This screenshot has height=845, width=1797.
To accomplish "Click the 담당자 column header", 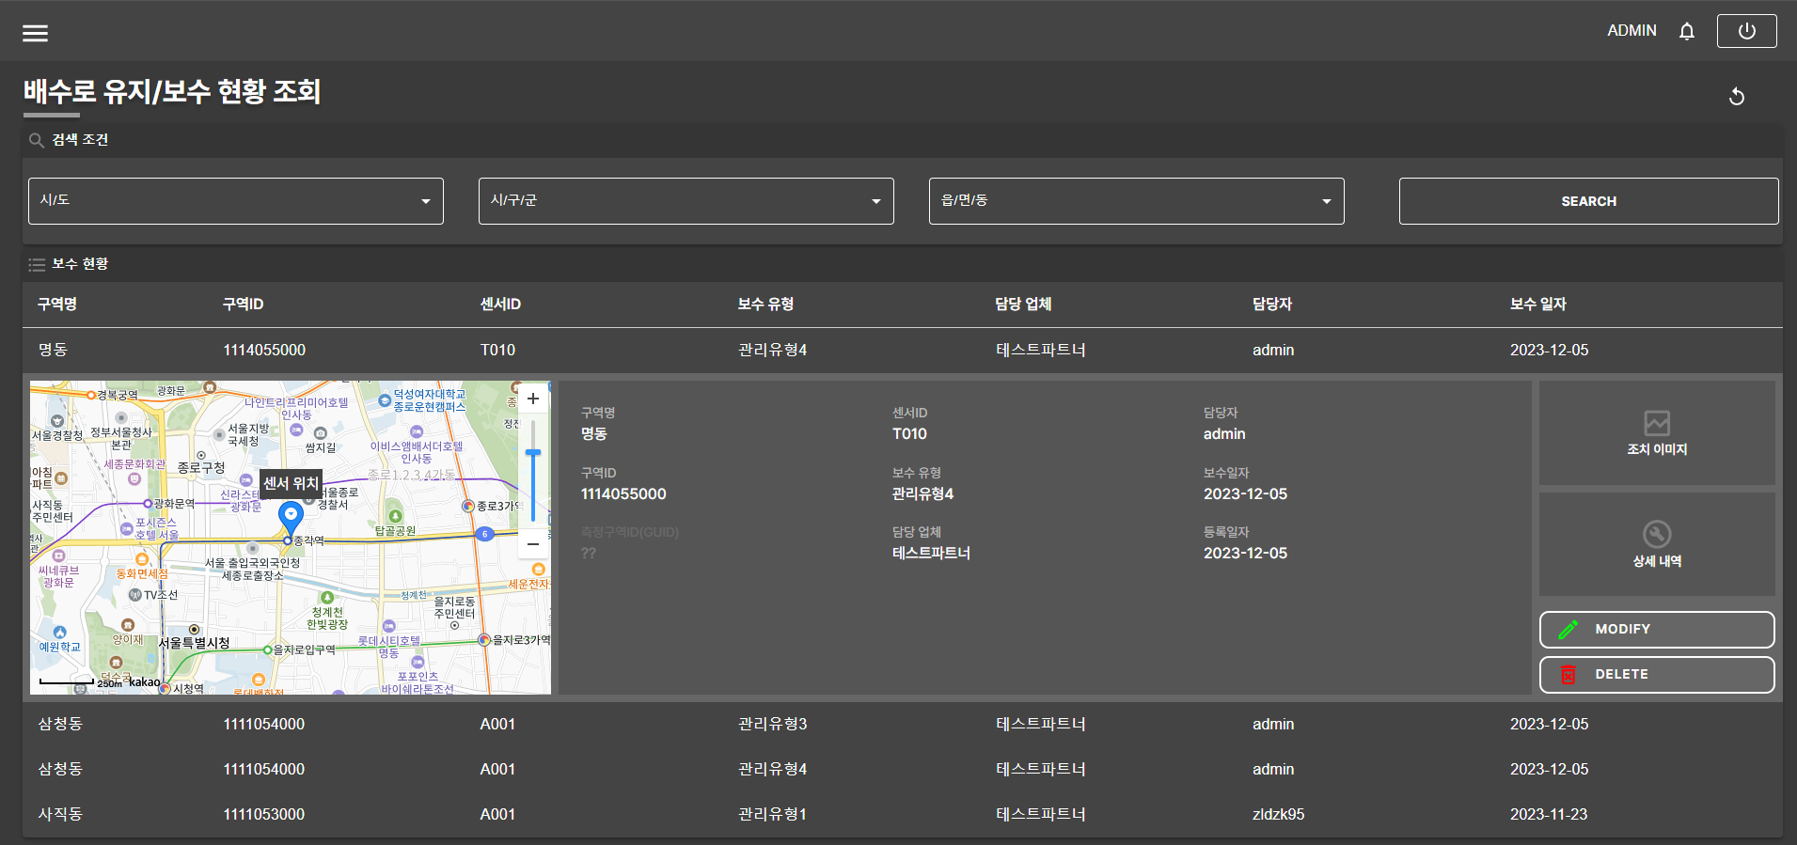I will click(x=1272, y=305).
